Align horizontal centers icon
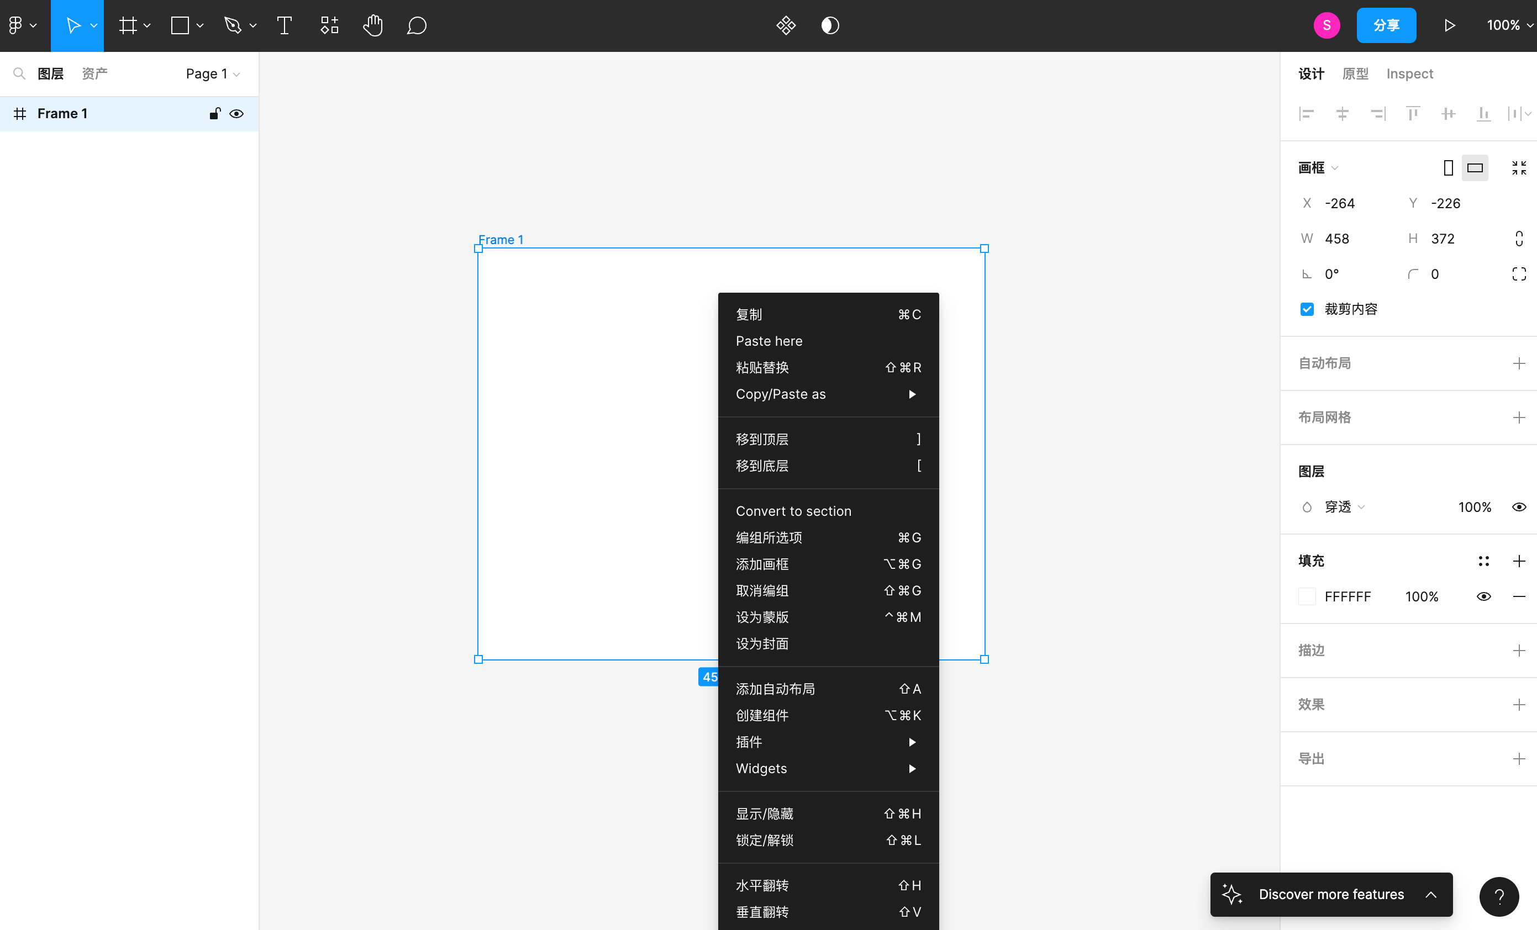 point(1342,113)
